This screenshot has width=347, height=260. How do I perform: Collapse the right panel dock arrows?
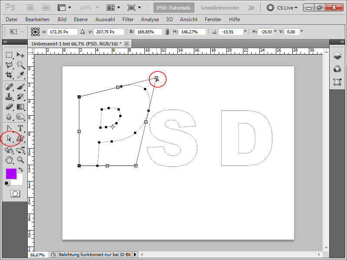click(x=342, y=42)
